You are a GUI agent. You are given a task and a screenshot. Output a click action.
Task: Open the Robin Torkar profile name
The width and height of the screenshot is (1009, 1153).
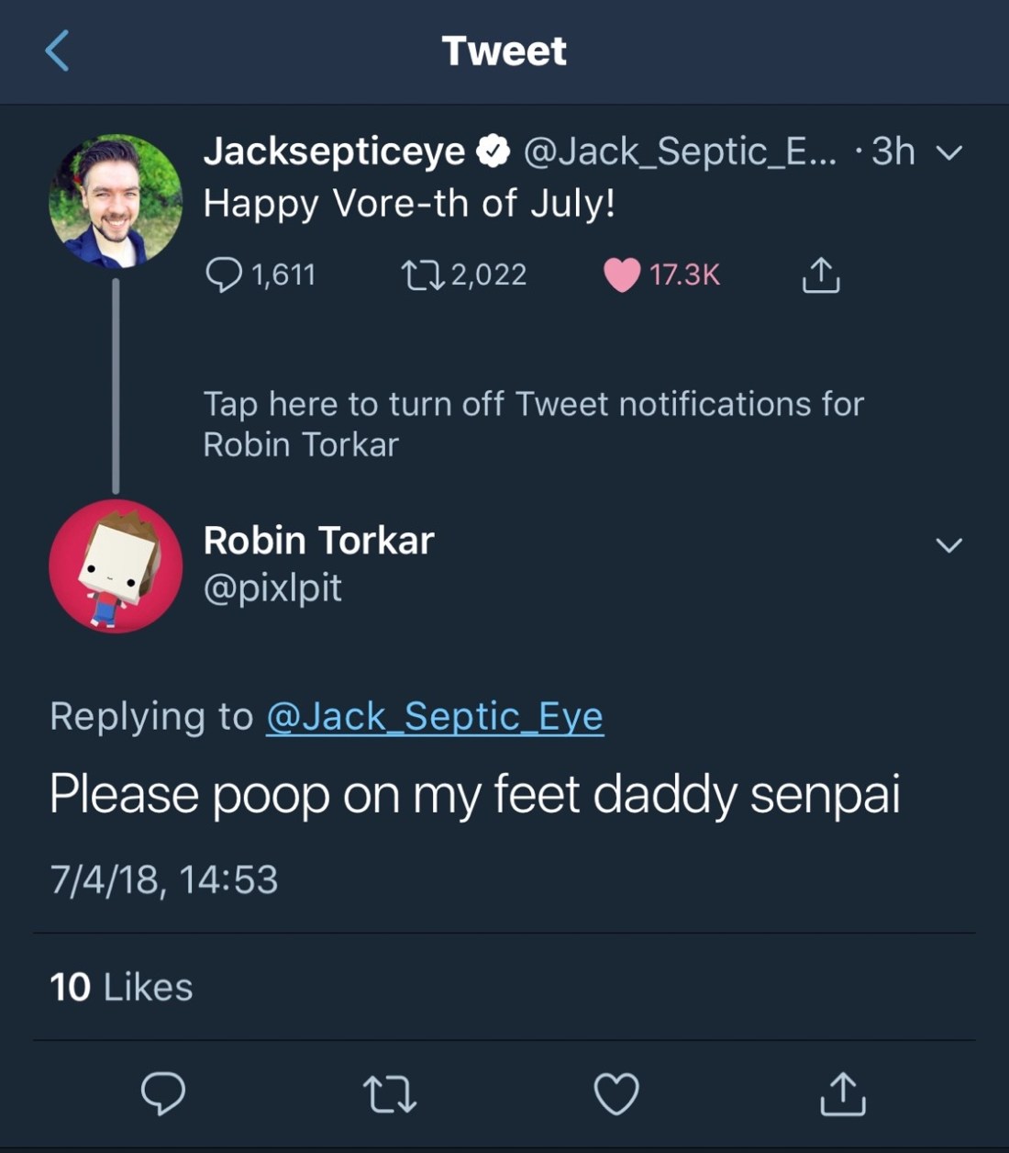(x=318, y=541)
